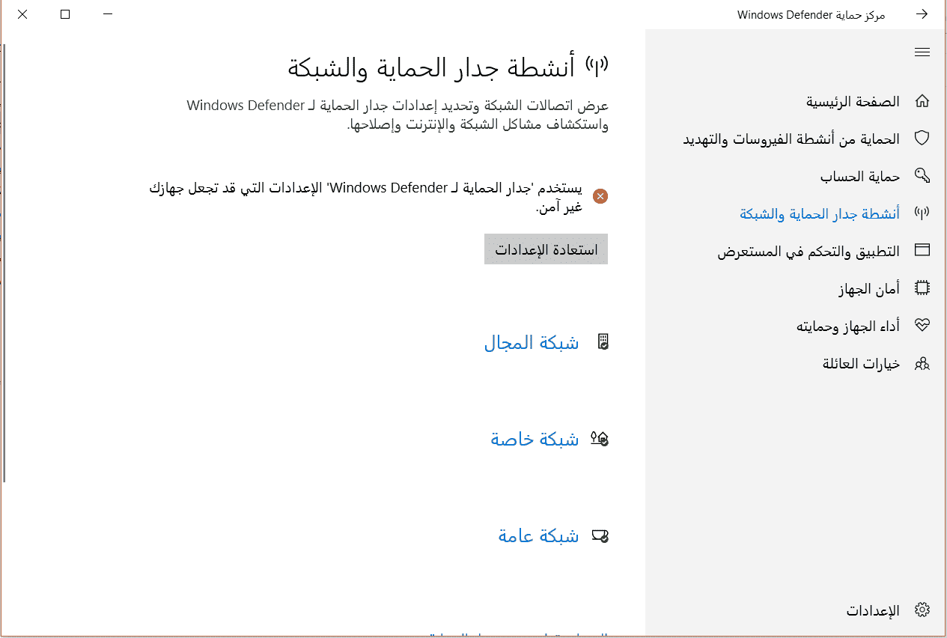Open شبكة عامة link
Image resolution: width=947 pixels, height=638 pixels.
(538, 536)
